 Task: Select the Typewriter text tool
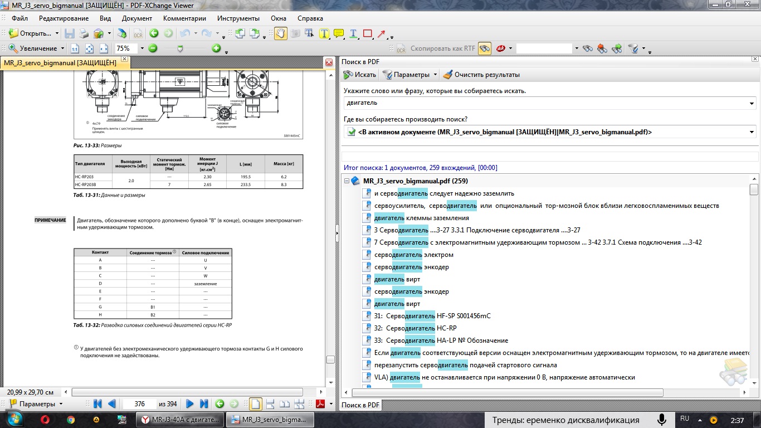tap(324, 33)
